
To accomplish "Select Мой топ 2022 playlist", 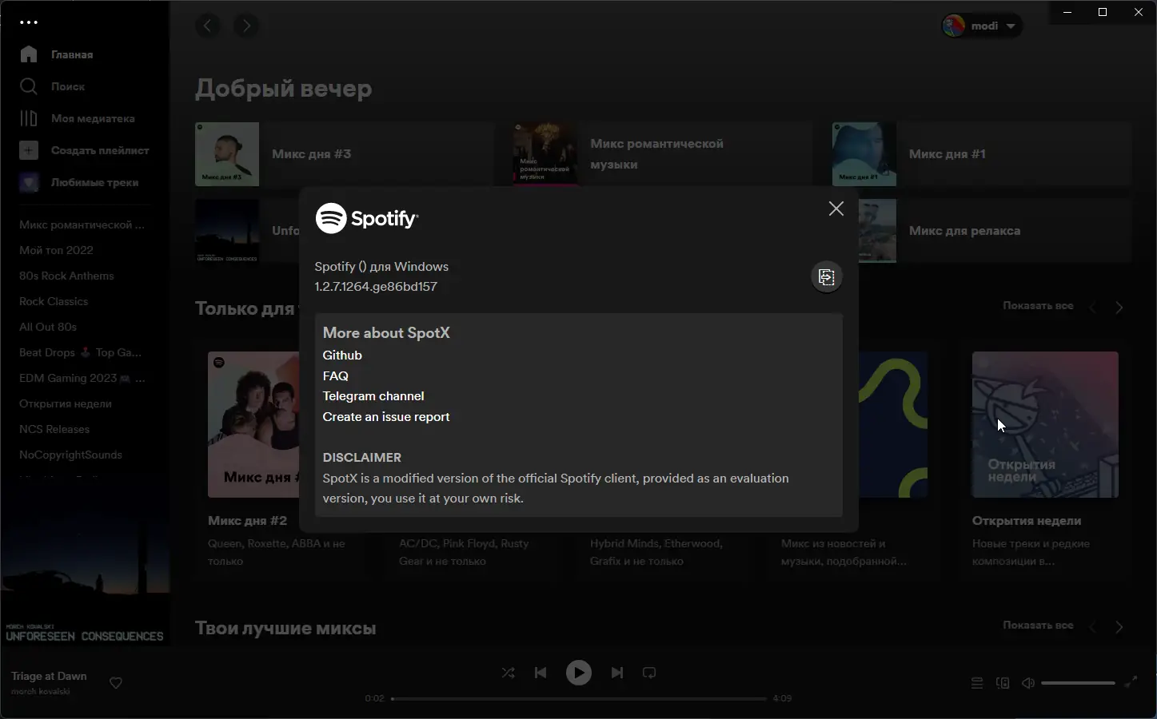I will pos(56,250).
